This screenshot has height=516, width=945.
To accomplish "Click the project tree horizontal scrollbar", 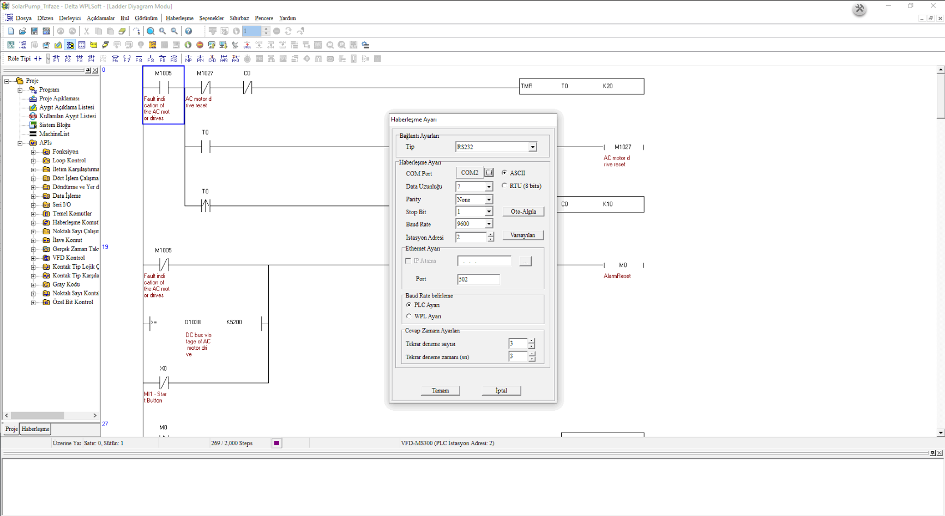I will 37,415.
